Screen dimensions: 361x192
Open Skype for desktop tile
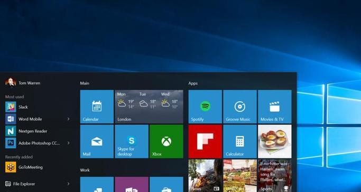[x=132, y=141]
